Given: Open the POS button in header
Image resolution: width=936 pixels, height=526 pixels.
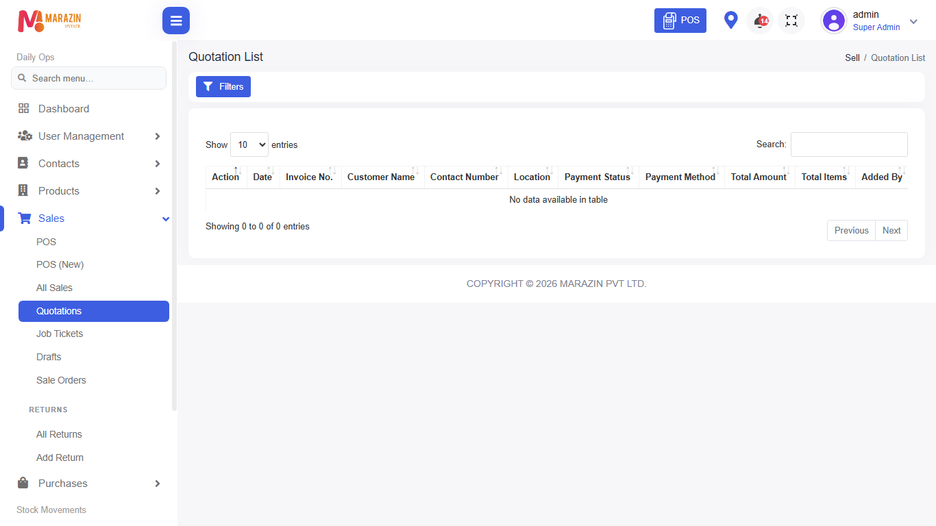Looking at the screenshot, I should (x=680, y=21).
